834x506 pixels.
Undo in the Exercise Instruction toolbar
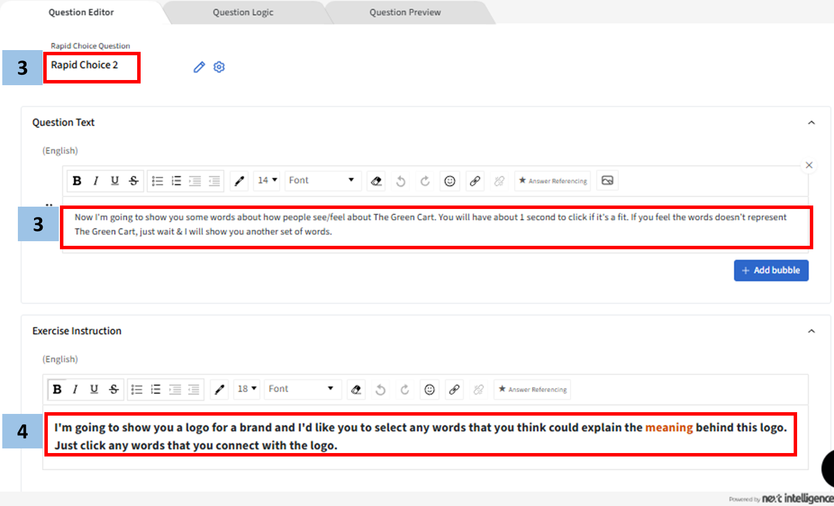tap(380, 390)
